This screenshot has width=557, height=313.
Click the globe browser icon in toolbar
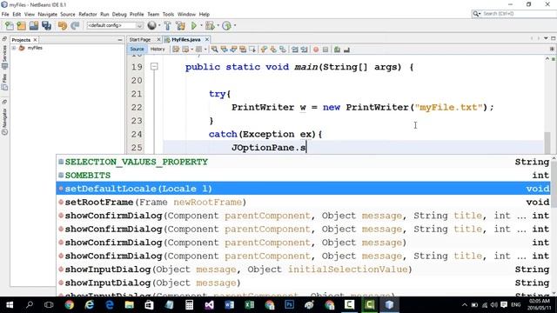point(151,25)
